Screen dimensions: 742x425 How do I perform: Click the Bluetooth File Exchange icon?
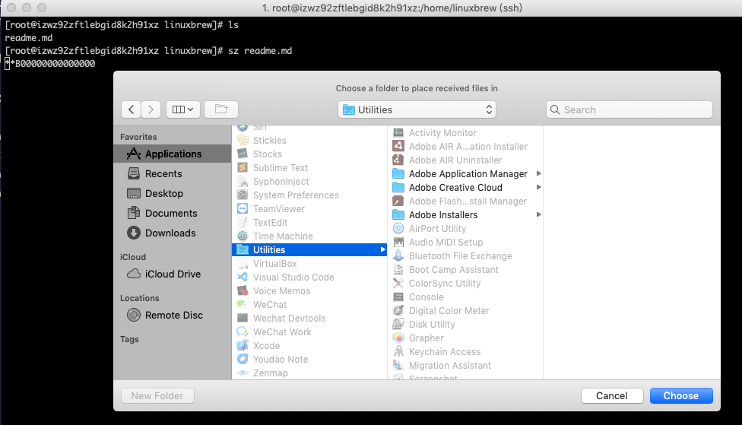(x=398, y=256)
